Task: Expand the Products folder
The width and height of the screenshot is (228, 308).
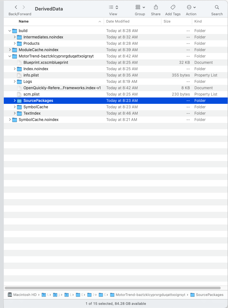Action: click(15, 44)
